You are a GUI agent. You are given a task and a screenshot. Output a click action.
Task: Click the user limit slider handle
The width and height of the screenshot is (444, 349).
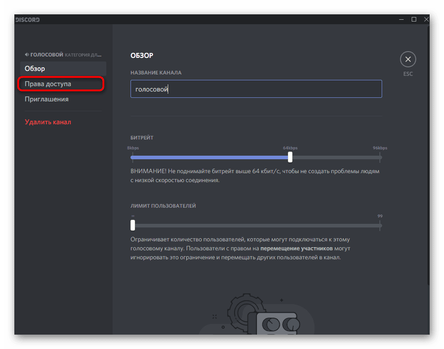[133, 225]
